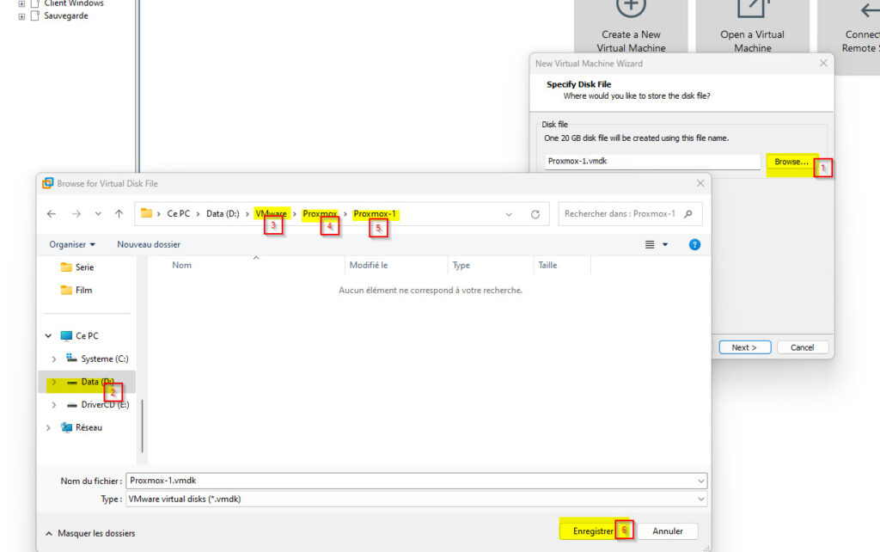The width and height of the screenshot is (880, 552).
Task: Click the folder icon in the address bar
Action: 146,213
